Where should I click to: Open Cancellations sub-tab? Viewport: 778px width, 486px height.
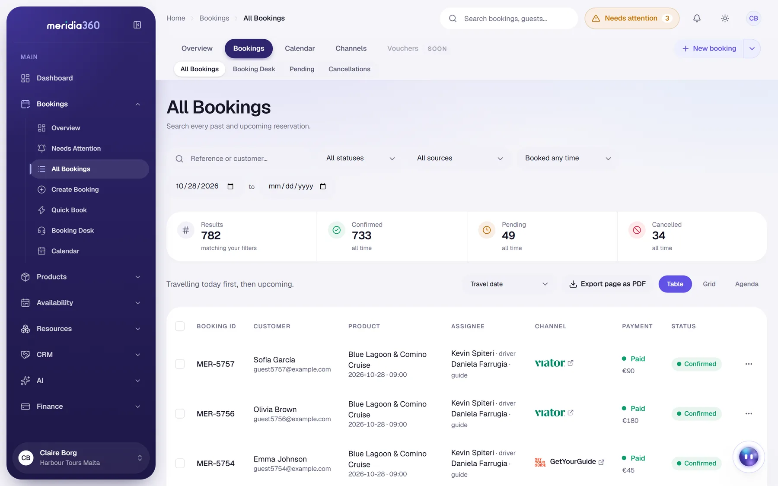click(349, 69)
